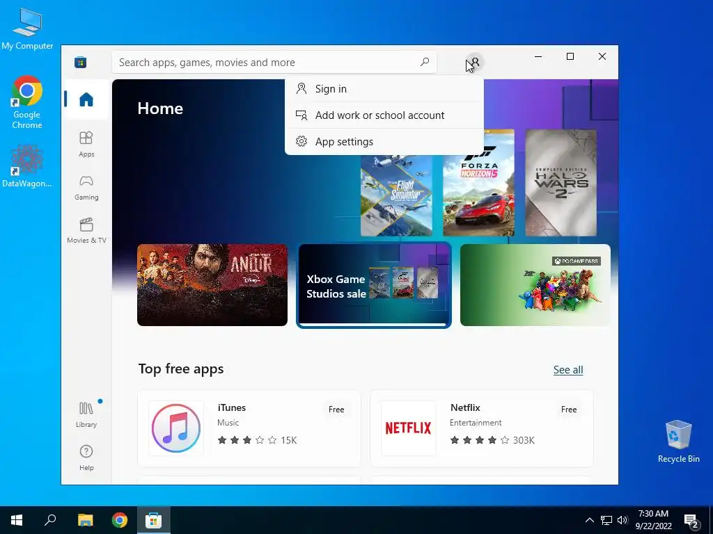Click the network tray icon
713x534 pixels.
pyautogui.click(x=606, y=520)
